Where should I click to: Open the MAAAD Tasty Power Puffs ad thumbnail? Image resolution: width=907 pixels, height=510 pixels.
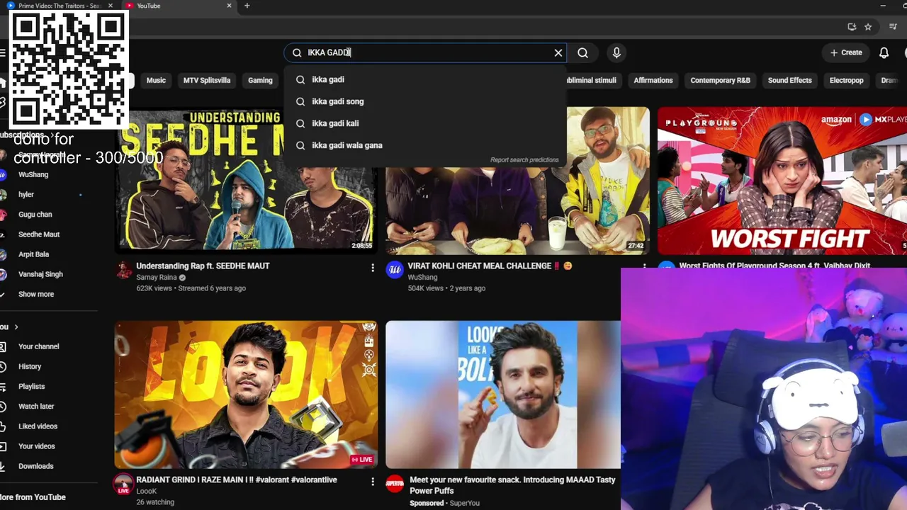pyautogui.click(x=503, y=395)
